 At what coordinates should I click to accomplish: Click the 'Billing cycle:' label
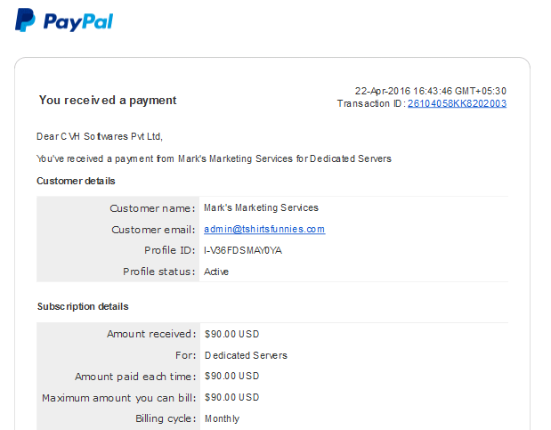click(x=166, y=418)
